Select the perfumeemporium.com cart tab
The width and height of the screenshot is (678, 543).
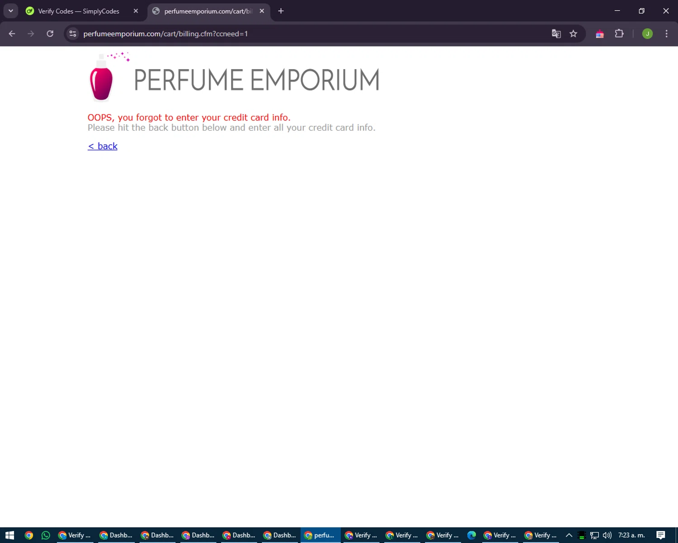pyautogui.click(x=208, y=11)
